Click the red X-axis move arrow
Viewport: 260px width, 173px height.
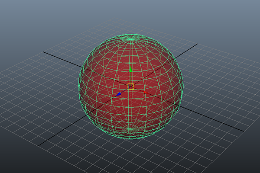click(146, 92)
